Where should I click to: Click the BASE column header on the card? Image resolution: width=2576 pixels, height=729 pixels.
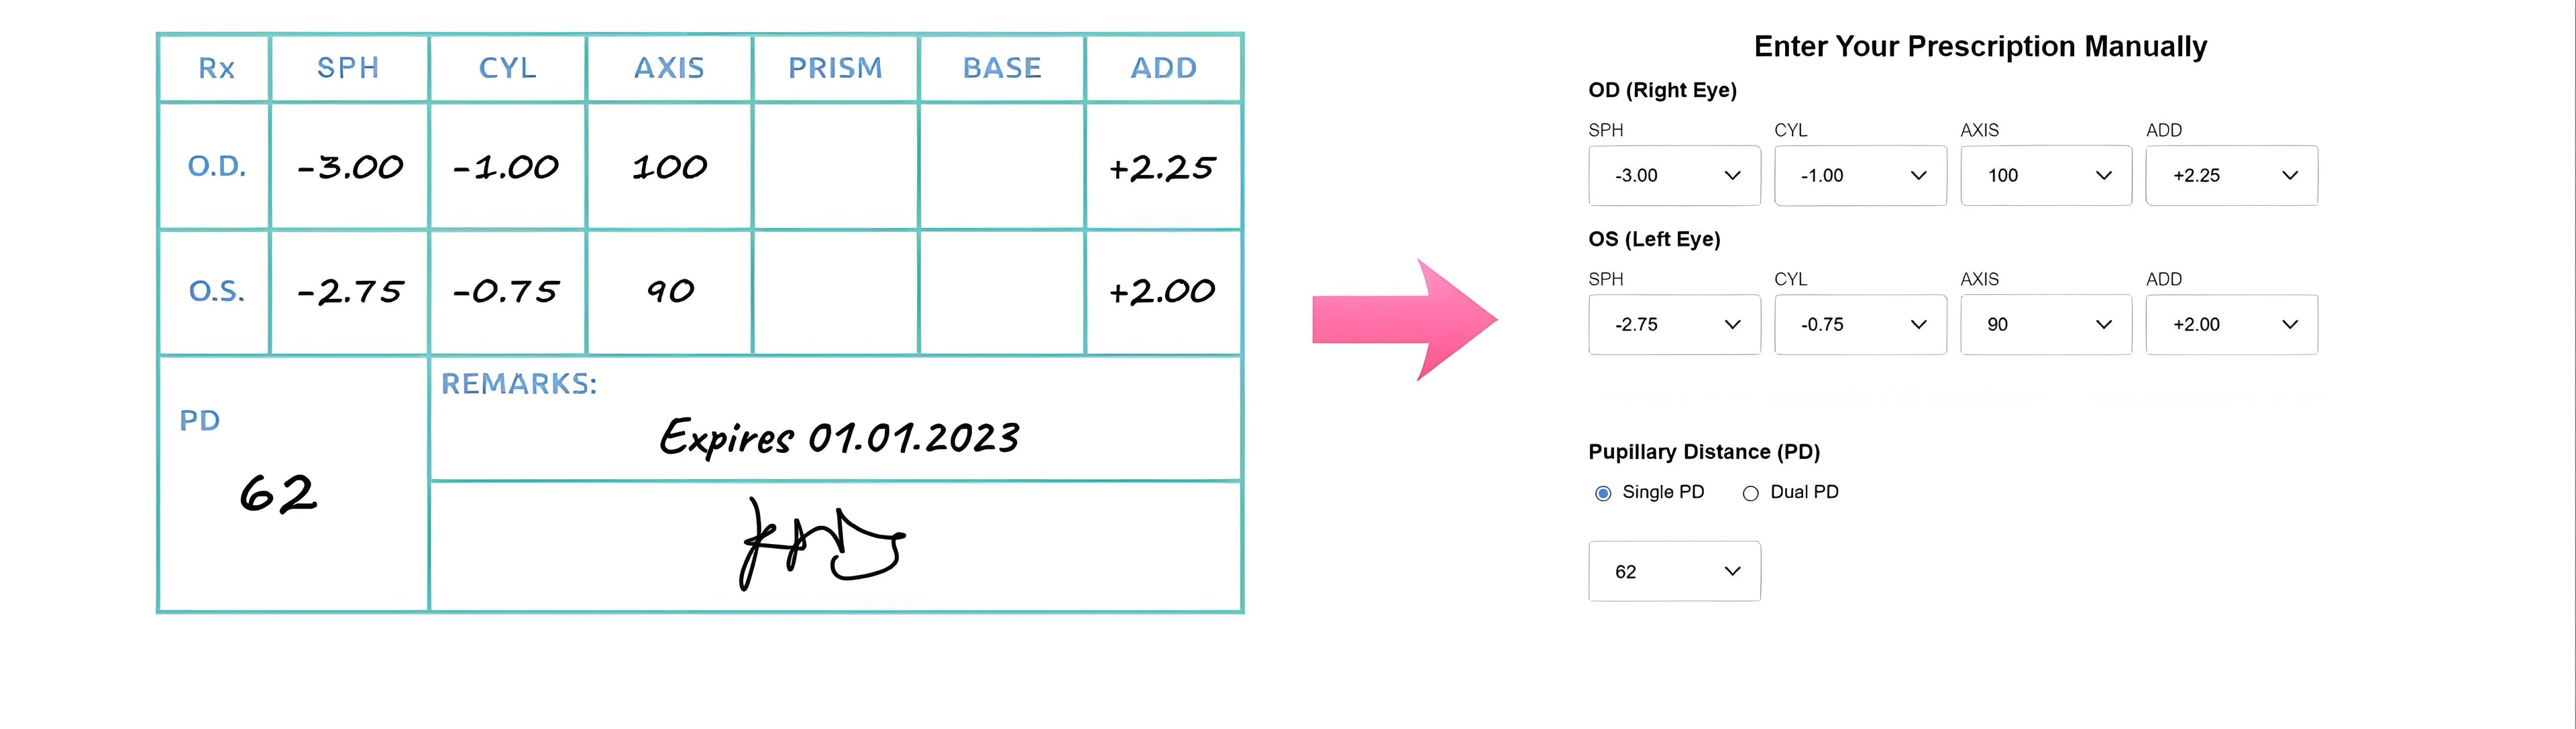tap(1002, 68)
